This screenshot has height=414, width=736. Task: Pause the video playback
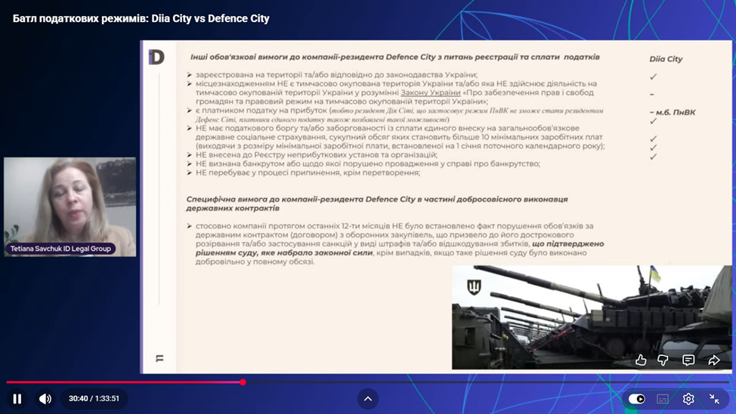click(17, 399)
